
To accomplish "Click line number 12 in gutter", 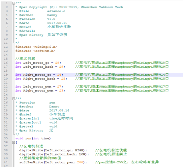I will tap(6, 47).
